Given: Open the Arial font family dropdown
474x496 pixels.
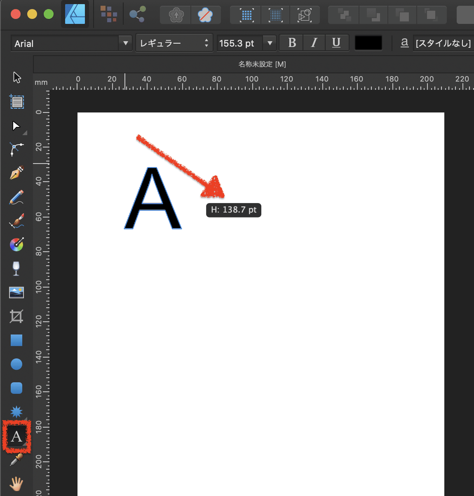Looking at the screenshot, I should pos(125,43).
